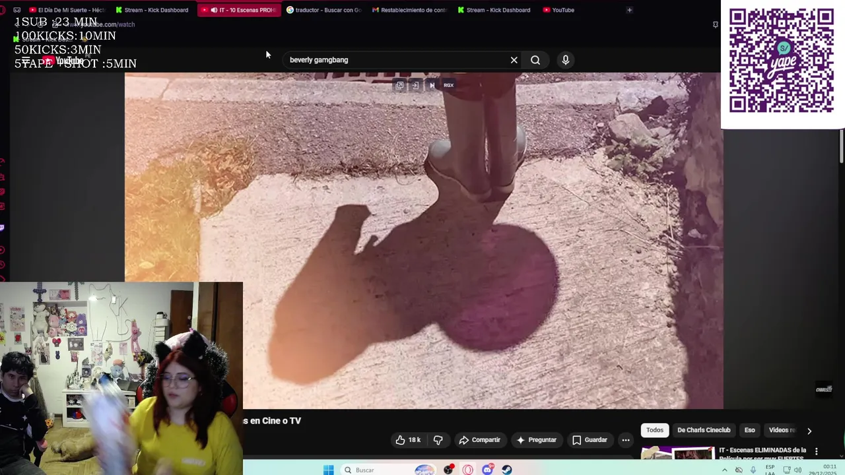Image resolution: width=845 pixels, height=475 pixels.
Task: Share the video via Compartir
Action: point(479,440)
